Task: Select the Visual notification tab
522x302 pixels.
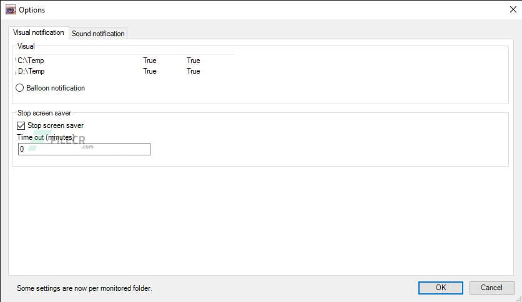Action: [x=39, y=33]
